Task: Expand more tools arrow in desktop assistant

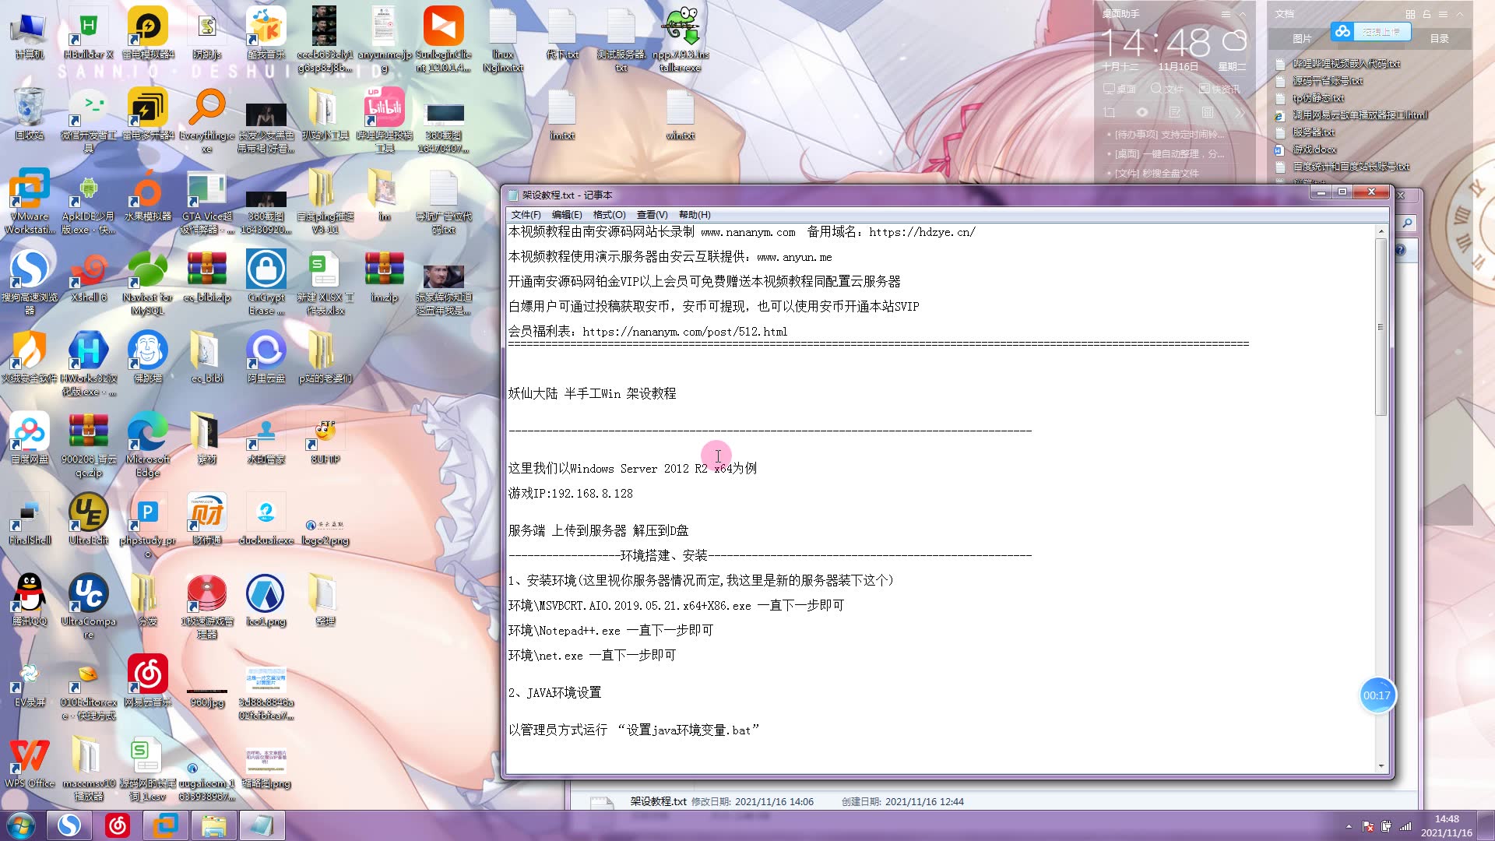Action: (x=1240, y=113)
